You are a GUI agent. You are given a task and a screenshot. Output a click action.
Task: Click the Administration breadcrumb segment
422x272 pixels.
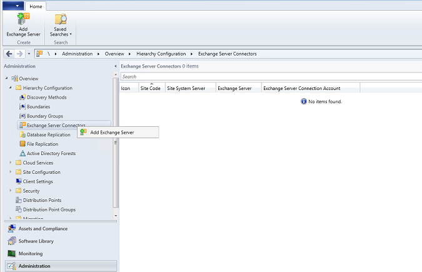[78, 54]
